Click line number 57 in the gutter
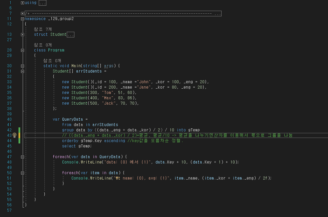Screen dimensions: 328x217 pyautogui.click(x=9, y=210)
